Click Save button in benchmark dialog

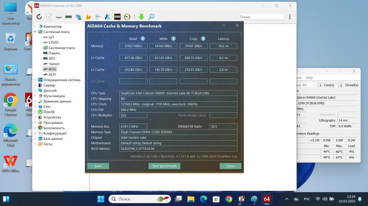point(98,166)
